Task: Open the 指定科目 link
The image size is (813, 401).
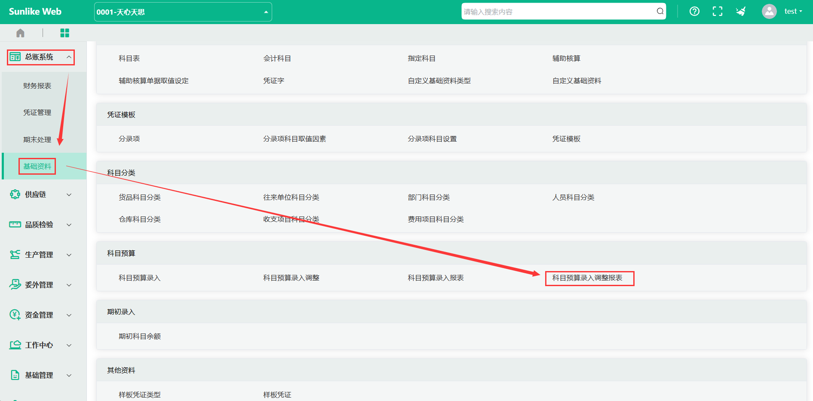Action: [422, 59]
